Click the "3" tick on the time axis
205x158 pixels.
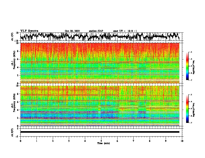pos(69,141)
